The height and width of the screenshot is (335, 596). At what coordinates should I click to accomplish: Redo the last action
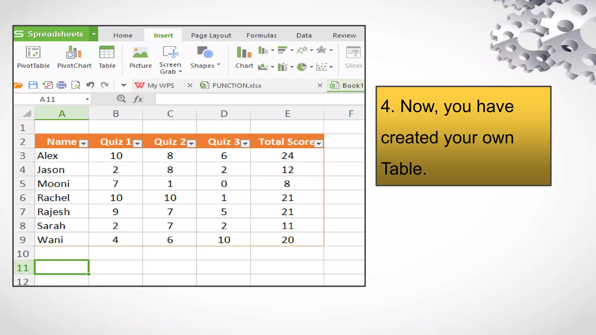[104, 85]
